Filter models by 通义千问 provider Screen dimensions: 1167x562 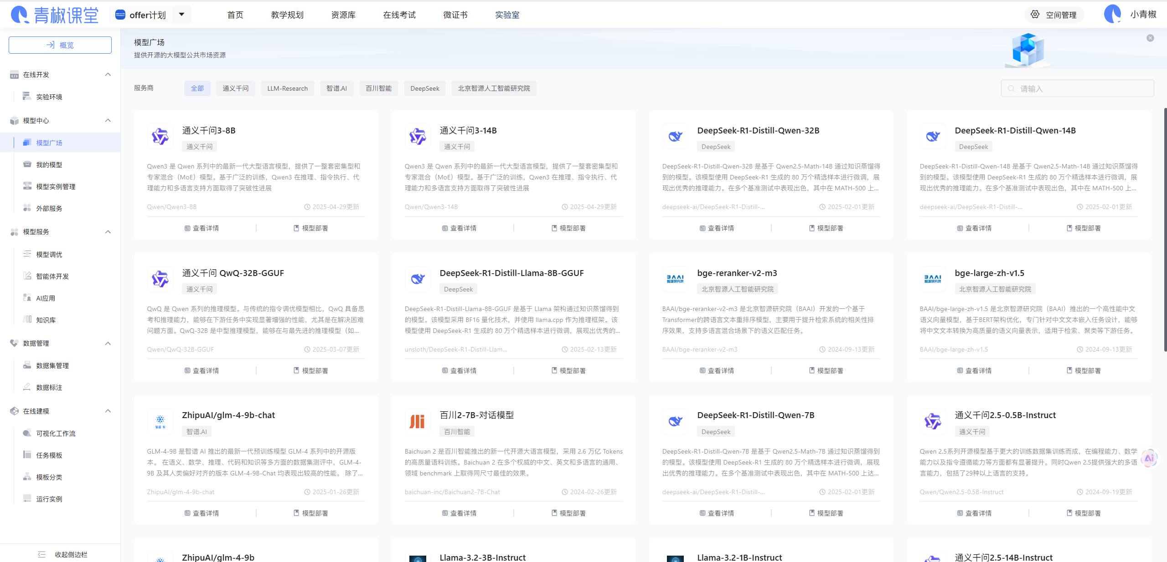click(x=235, y=88)
